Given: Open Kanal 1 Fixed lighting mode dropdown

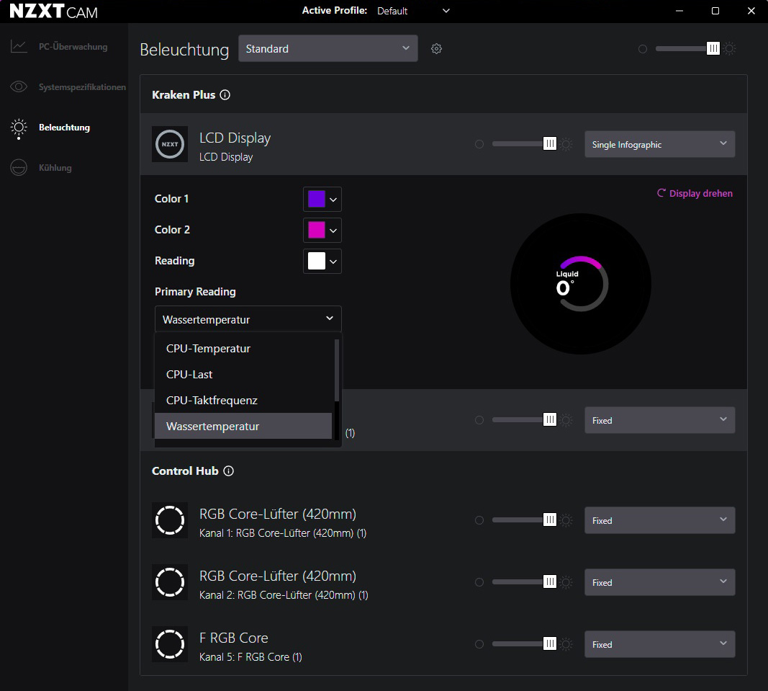Looking at the screenshot, I should (660, 520).
